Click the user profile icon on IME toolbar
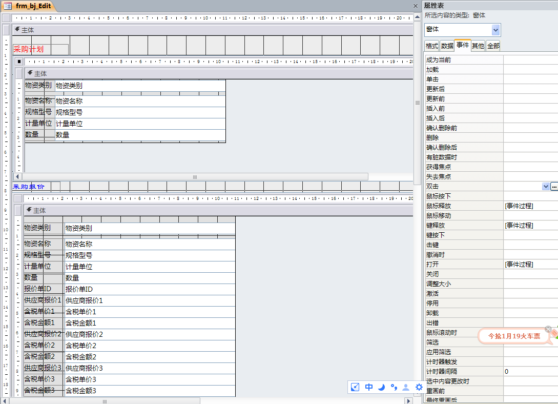The image size is (558, 404). coord(406,387)
